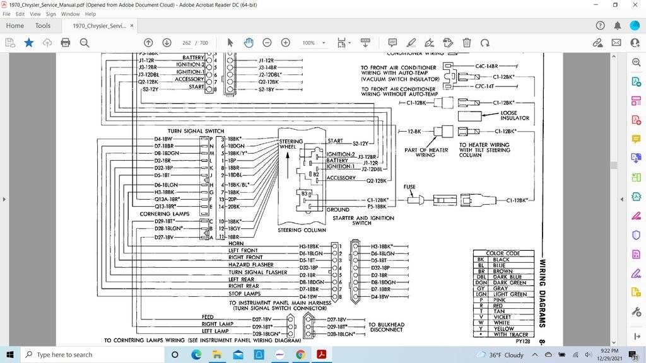Open Google Chrome from the taskbar
The height and width of the screenshot is (363, 646).
300,355
